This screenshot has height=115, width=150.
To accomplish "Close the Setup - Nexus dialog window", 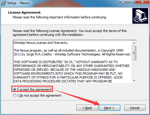I will pos(142,2).
